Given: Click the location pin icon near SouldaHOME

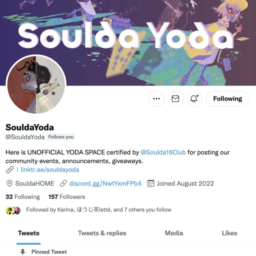Looking at the screenshot, I should pyautogui.click(x=9, y=184).
